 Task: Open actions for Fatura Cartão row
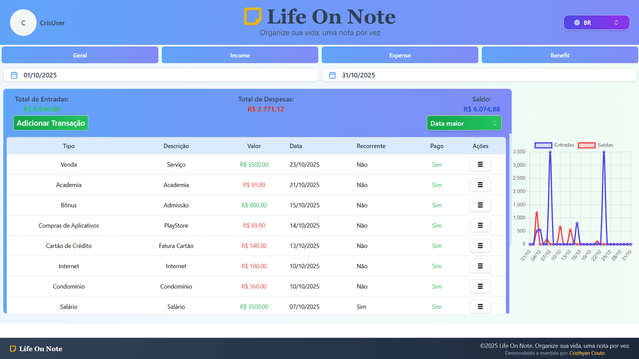point(480,246)
